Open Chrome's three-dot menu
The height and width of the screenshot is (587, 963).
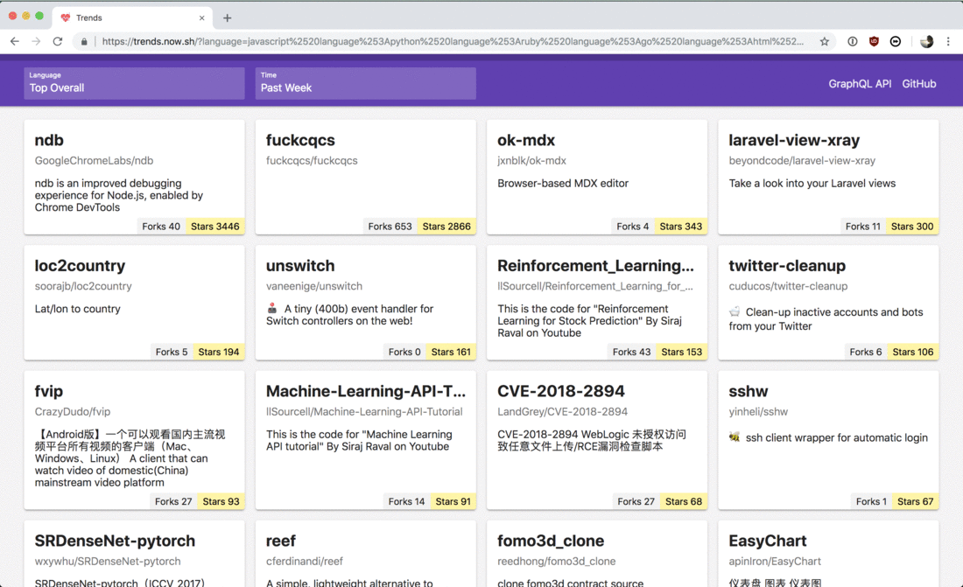pyautogui.click(x=948, y=41)
